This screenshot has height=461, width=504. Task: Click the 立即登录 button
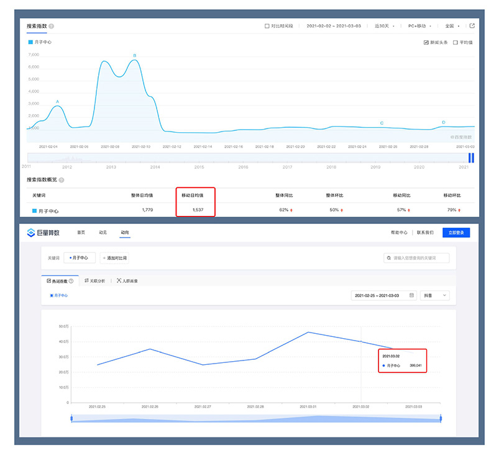point(456,233)
